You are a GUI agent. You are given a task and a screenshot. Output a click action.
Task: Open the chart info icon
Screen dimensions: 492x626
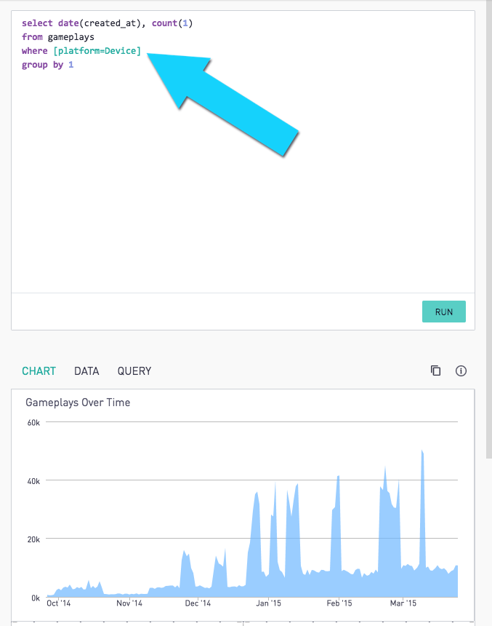pos(461,371)
